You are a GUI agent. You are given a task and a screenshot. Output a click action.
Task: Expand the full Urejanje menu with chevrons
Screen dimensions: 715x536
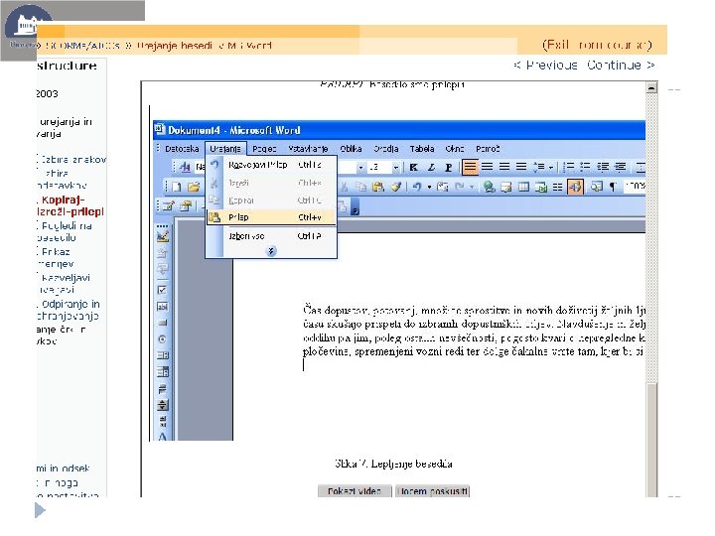click(271, 251)
